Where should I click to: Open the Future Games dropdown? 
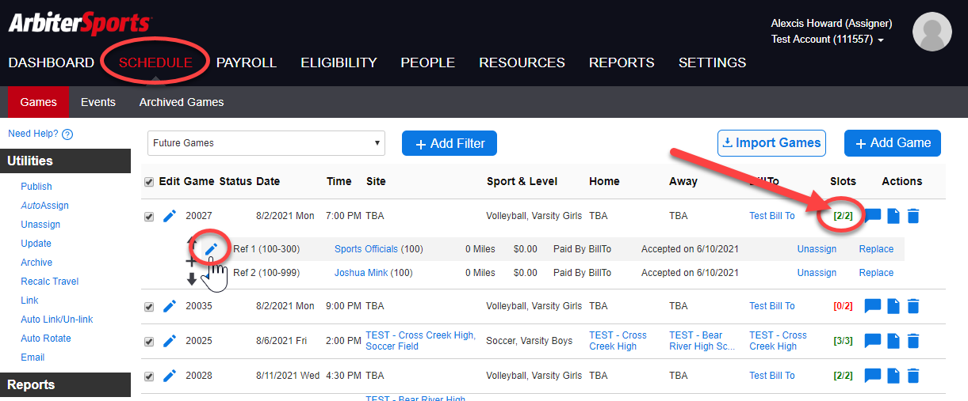tap(266, 143)
